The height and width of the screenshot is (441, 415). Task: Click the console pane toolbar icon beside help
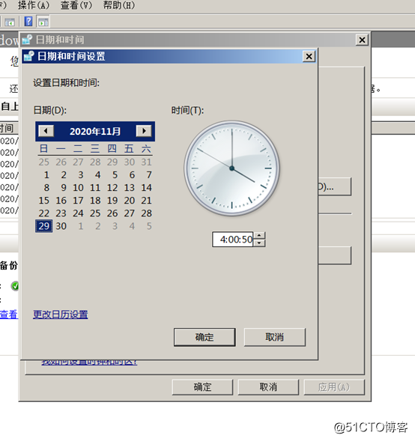pyautogui.click(x=43, y=22)
